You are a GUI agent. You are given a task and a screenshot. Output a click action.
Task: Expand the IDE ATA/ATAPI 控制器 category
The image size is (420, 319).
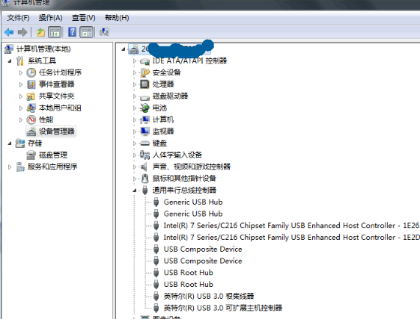click(x=135, y=61)
